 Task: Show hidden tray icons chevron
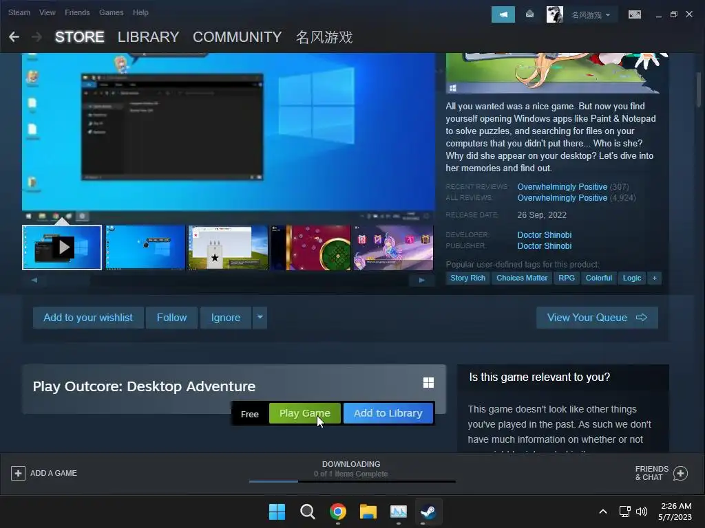point(603,511)
